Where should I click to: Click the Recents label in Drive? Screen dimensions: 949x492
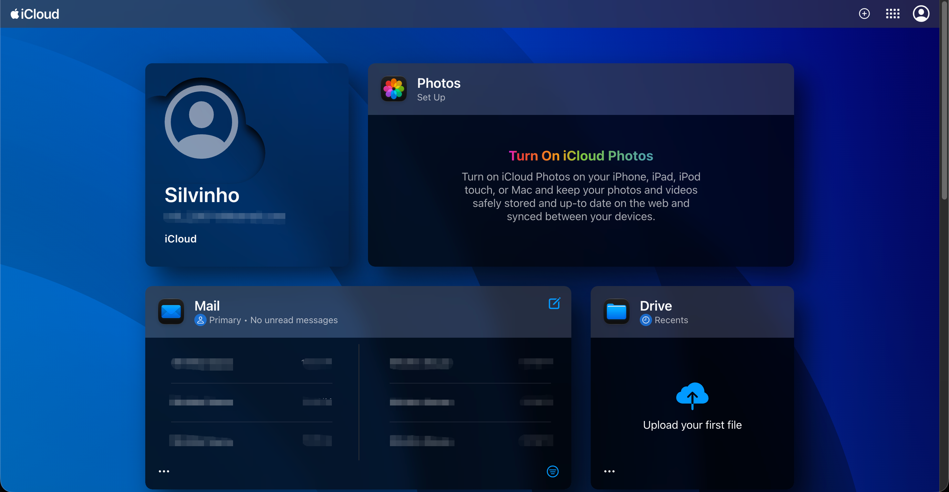[671, 320]
